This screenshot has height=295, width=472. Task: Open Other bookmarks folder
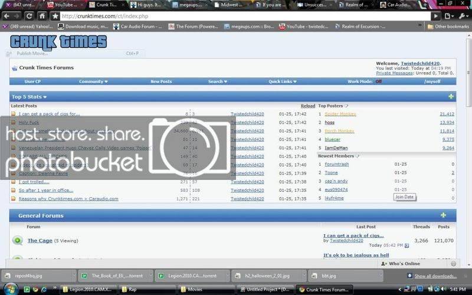tap(448, 27)
